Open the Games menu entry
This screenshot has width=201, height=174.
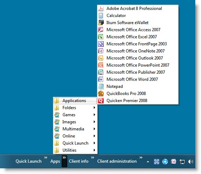click(x=75, y=115)
